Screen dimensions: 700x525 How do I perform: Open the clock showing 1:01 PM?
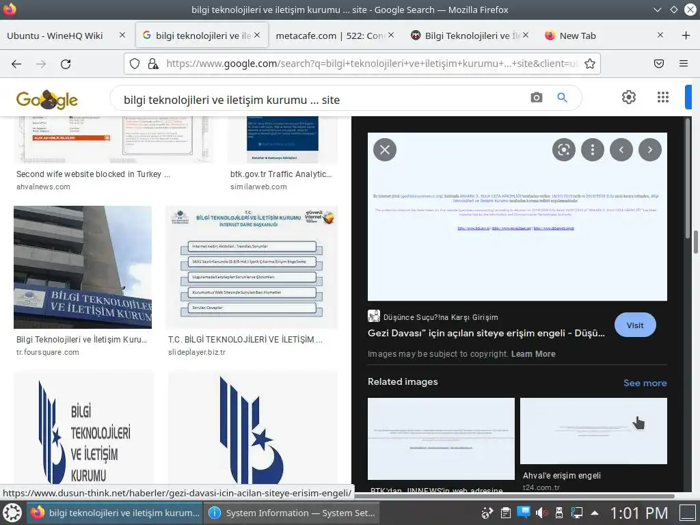(639, 513)
